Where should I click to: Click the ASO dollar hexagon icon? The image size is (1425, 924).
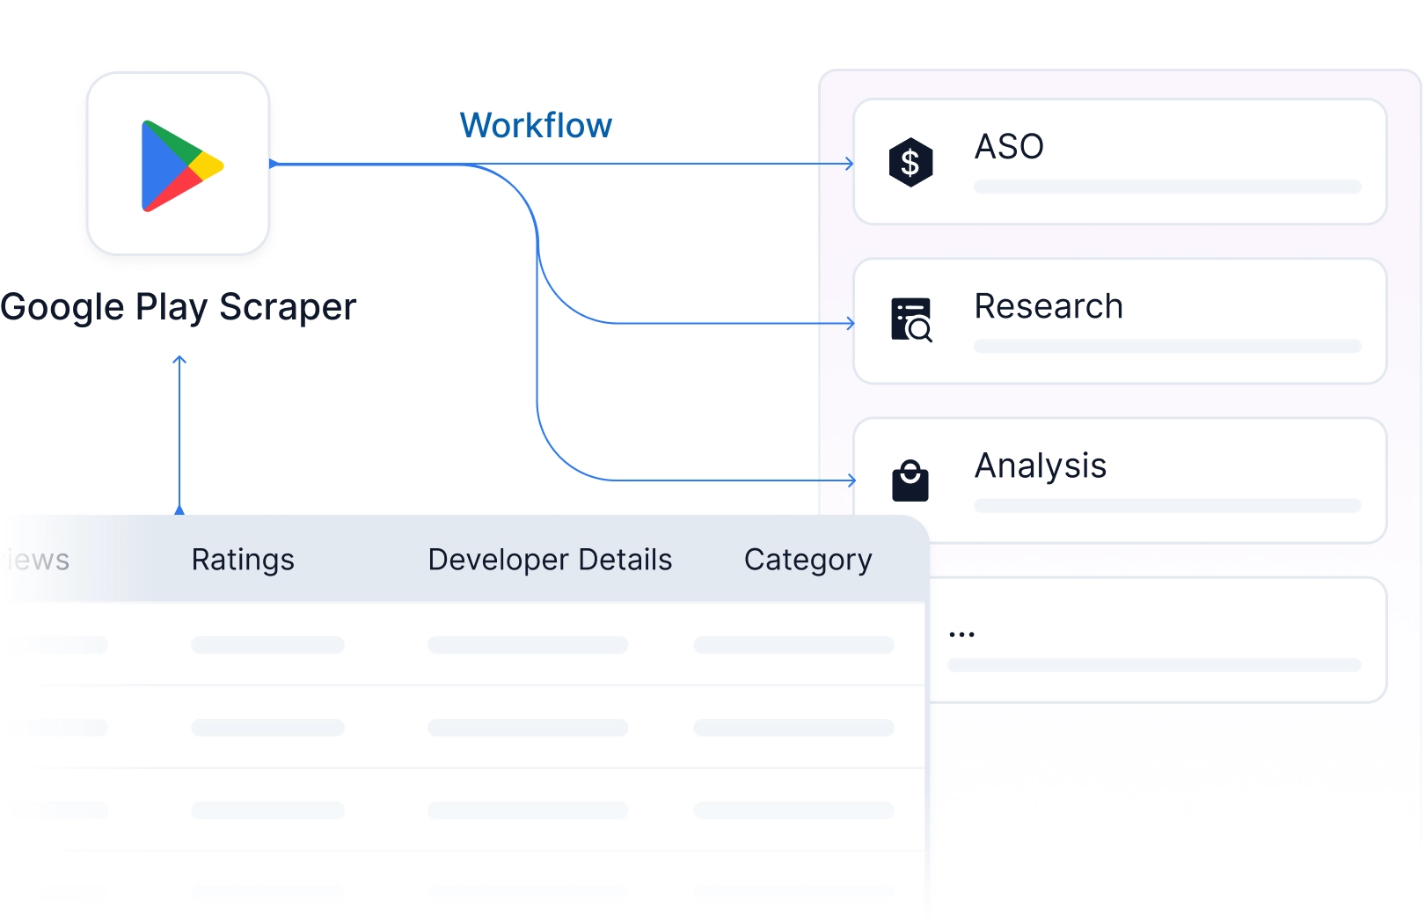[910, 162]
